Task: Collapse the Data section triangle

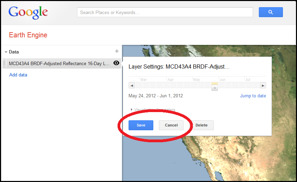Action: tap(6, 52)
